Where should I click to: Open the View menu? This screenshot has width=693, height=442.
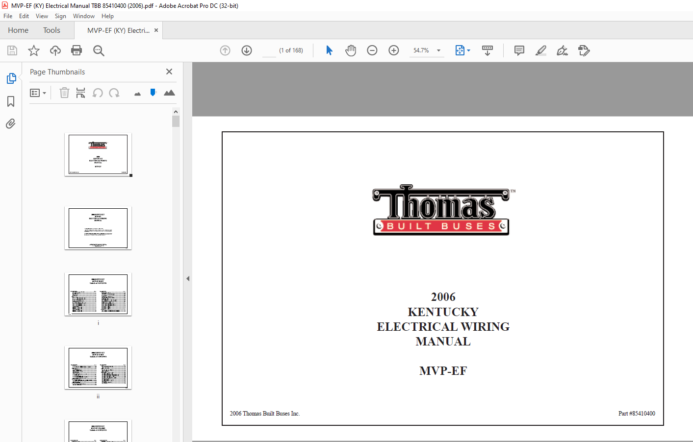(42, 16)
